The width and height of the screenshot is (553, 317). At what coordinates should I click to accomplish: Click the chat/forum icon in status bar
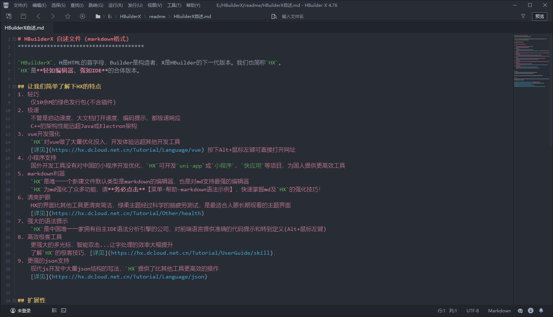[x=520, y=311]
